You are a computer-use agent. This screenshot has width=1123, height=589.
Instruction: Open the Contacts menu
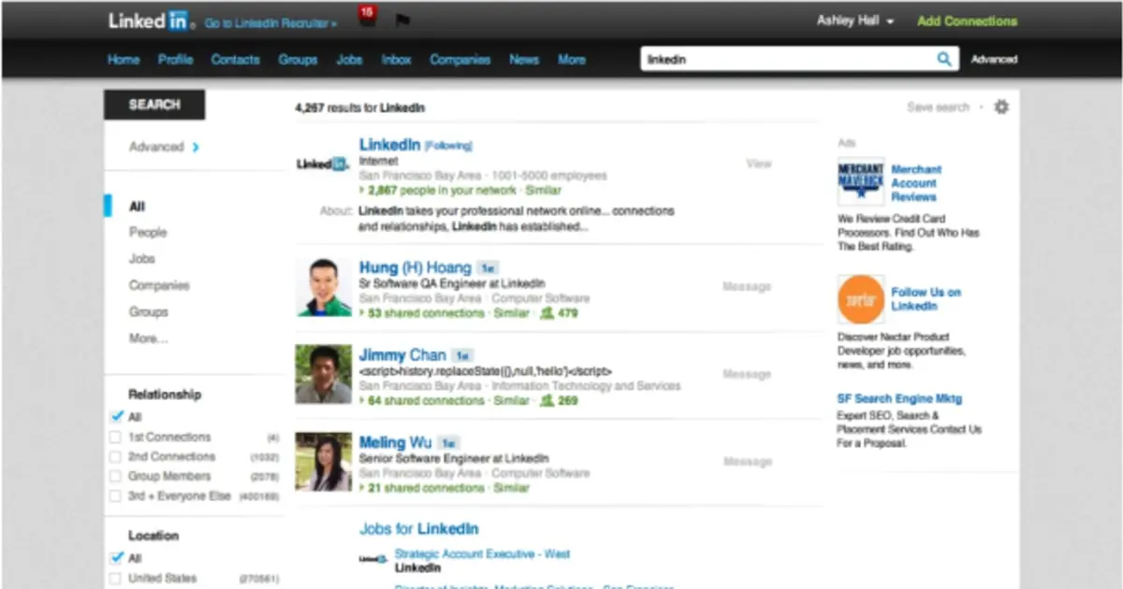[235, 60]
